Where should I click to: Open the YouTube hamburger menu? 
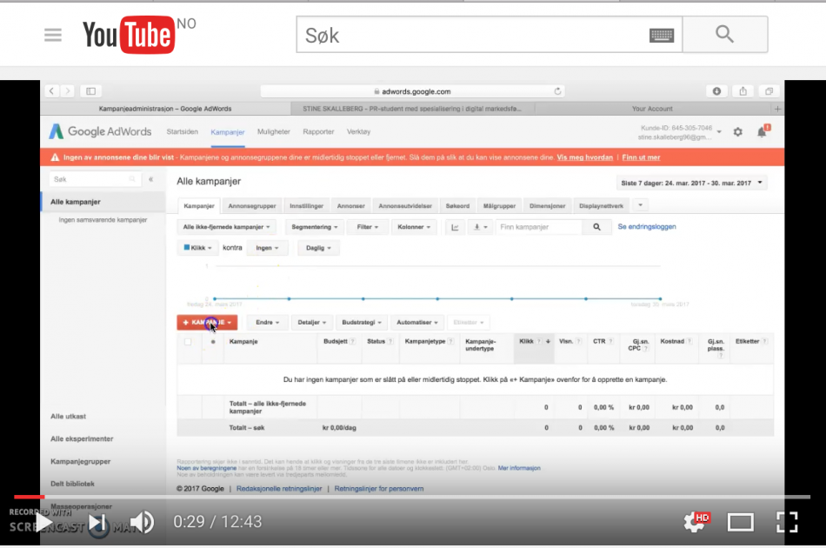point(53,36)
